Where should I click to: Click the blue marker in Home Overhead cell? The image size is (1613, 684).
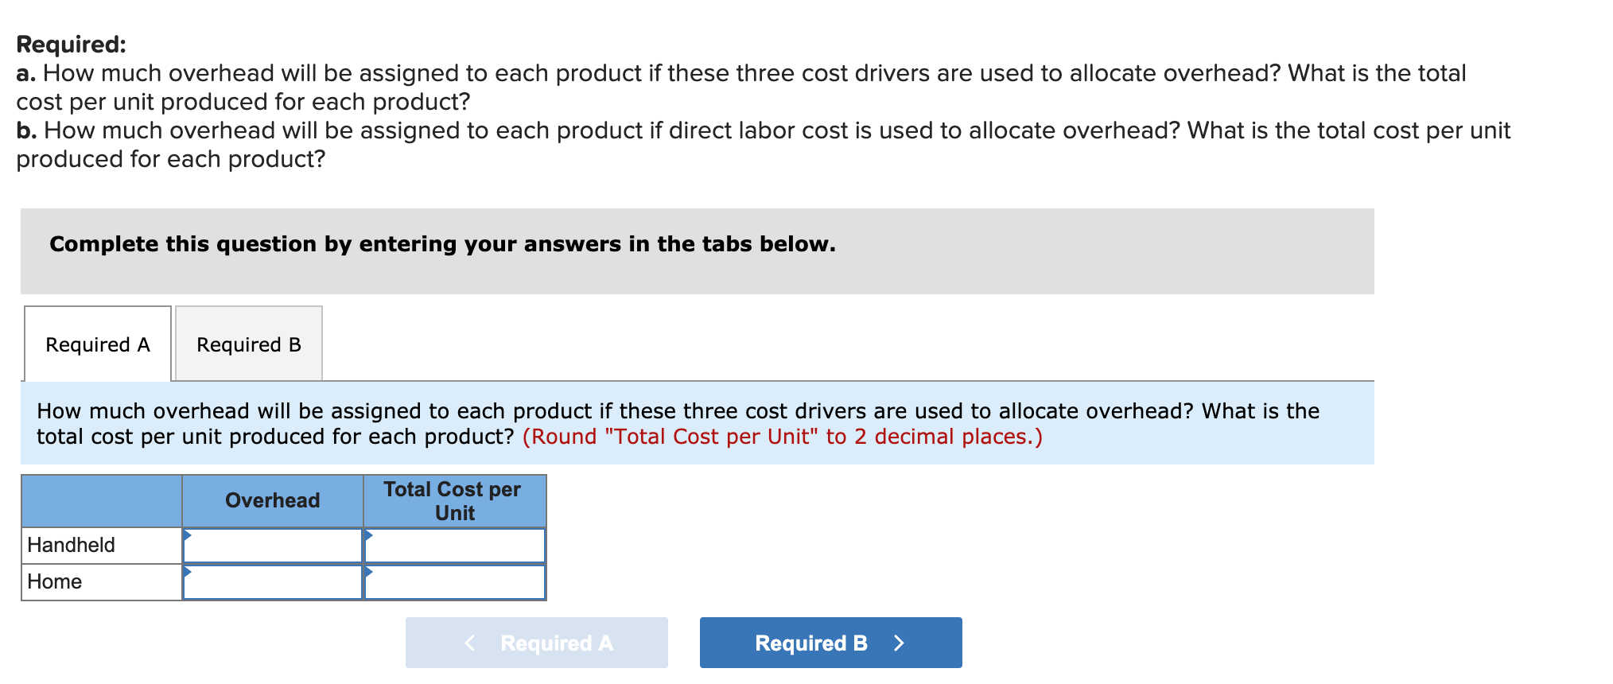(189, 572)
